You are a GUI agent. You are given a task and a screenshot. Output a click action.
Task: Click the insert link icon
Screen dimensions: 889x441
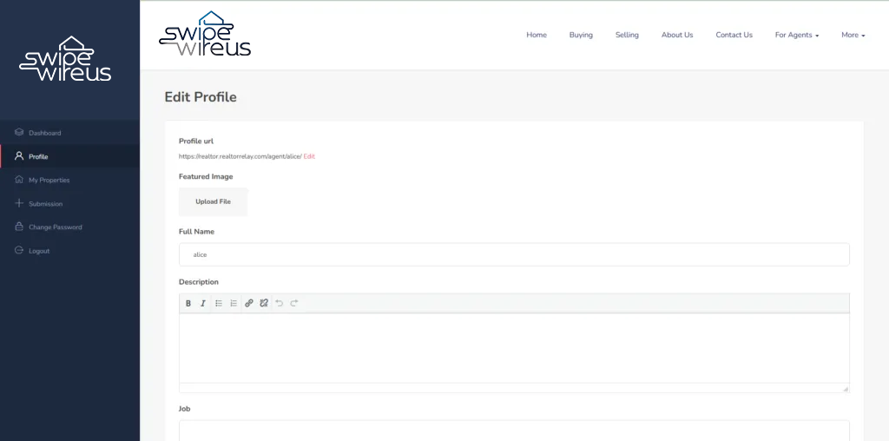click(x=249, y=303)
